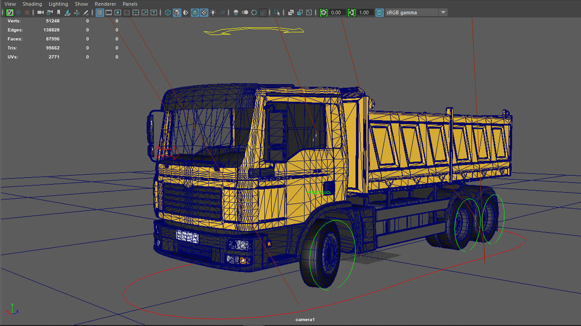This screenshot has width=581, height=326.
Task: Open the Shading menu
Action: click(32, 4)
